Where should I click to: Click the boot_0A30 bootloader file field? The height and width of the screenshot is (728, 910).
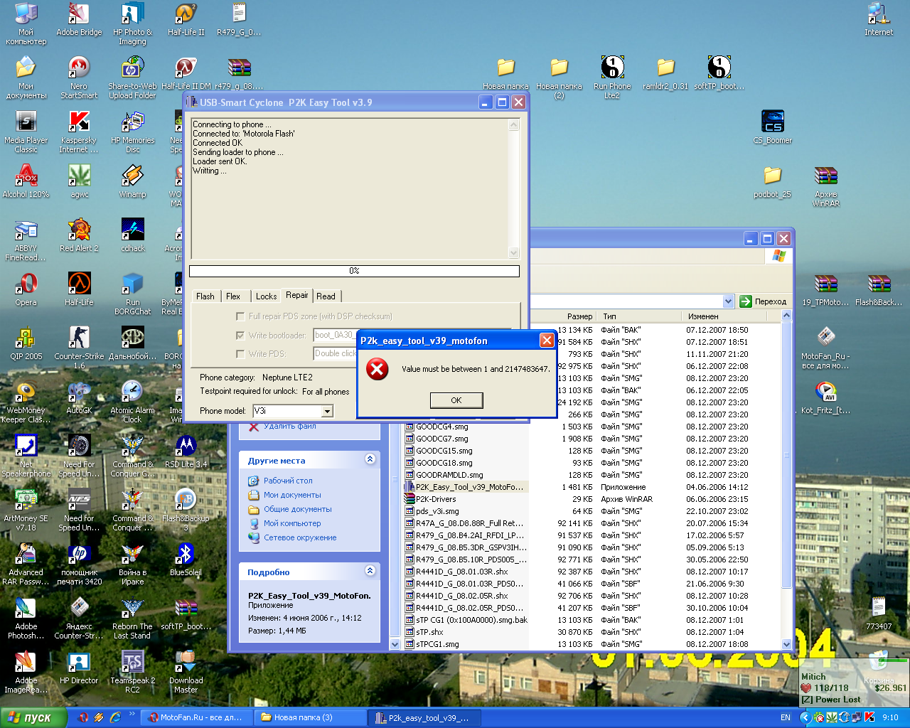pos(335,335)
